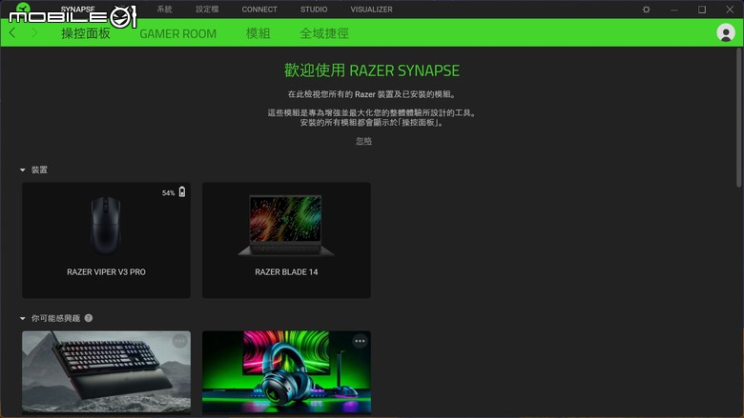Check the Viper V3 Pro battery icon
Viewport: 744px width, 418px height.
[x=182, y=191]
